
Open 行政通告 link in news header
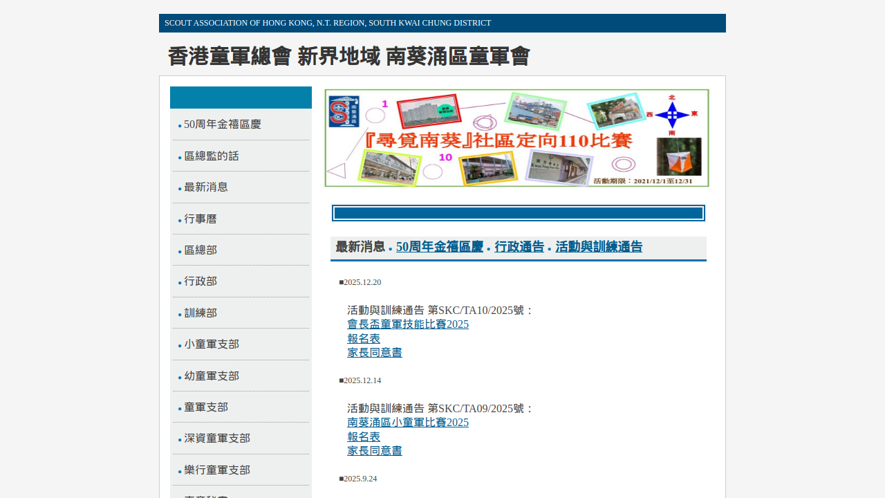point(519,247)
